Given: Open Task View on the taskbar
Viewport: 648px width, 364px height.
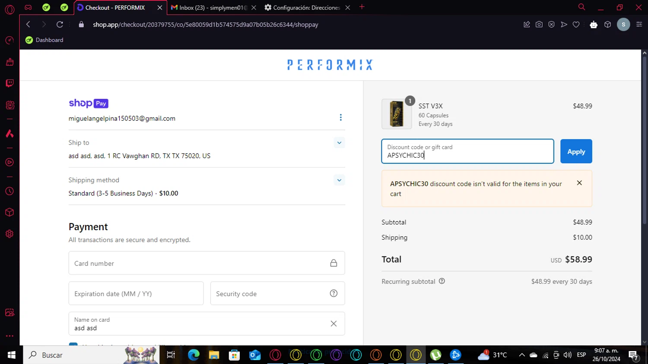Looking at the screenshot, I should [x=171, y=355].
